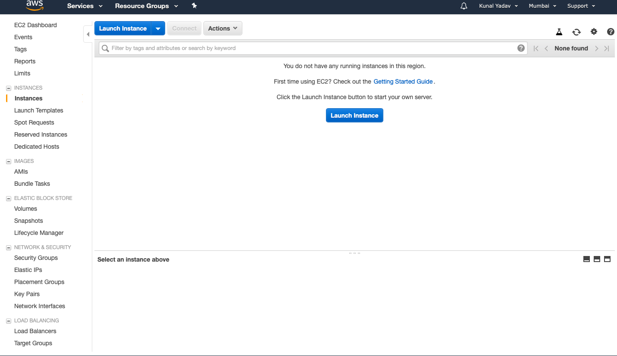Open the notifications bell
The image size is (617, 356).
click(464, 6)
